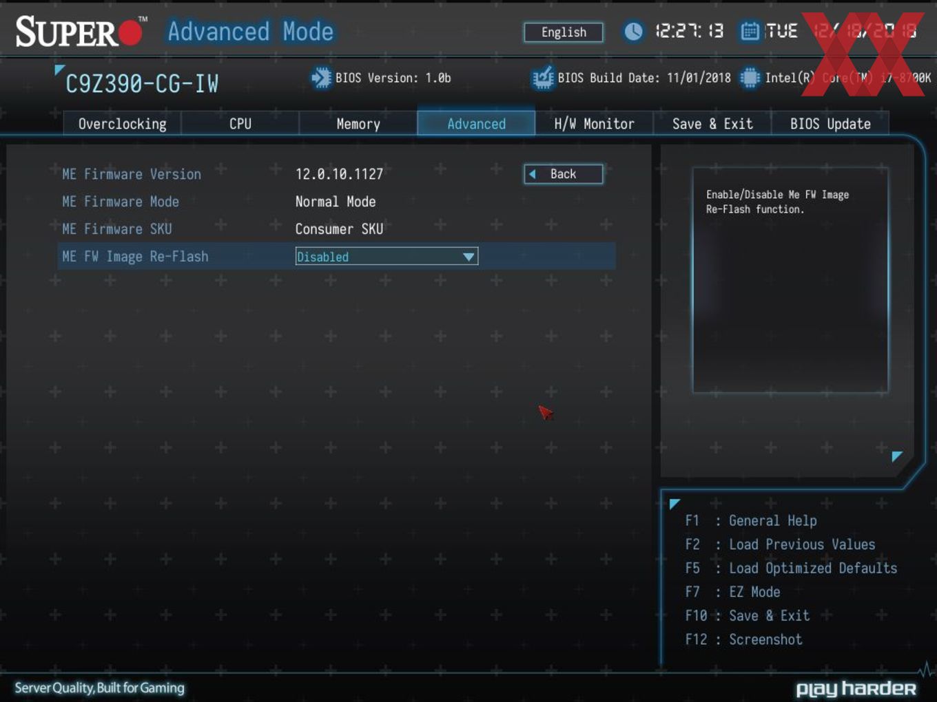This screenshot has width=937, height=702.
Task: Click the 12.0.10.1127 version value
Action: point(339,174)
